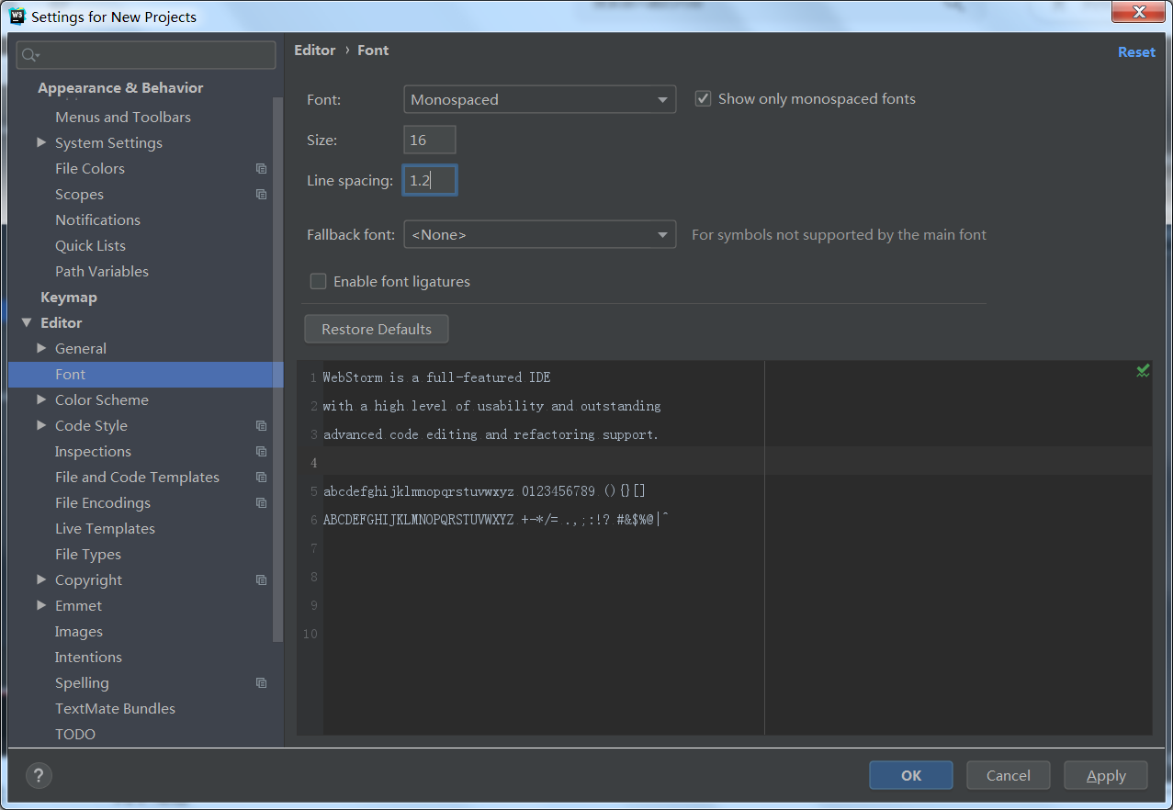This screenshot has width=1173, height=810.
Task: Click the project-level icon beside Inspections
Action: [262, 452]
